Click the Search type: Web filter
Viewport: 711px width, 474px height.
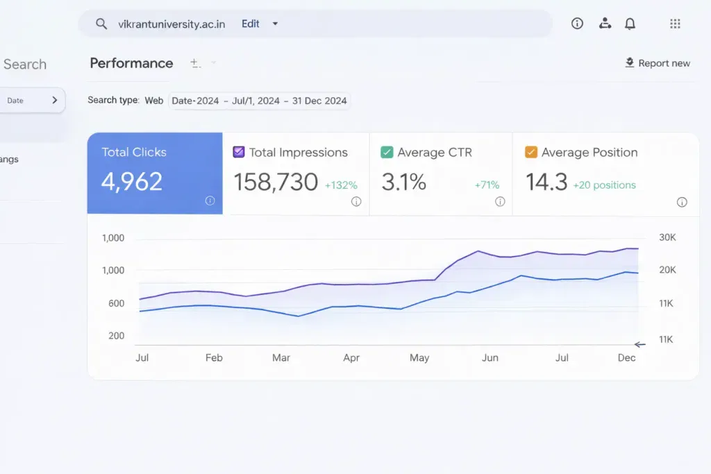pyautogui.click(x=126, y=101)
